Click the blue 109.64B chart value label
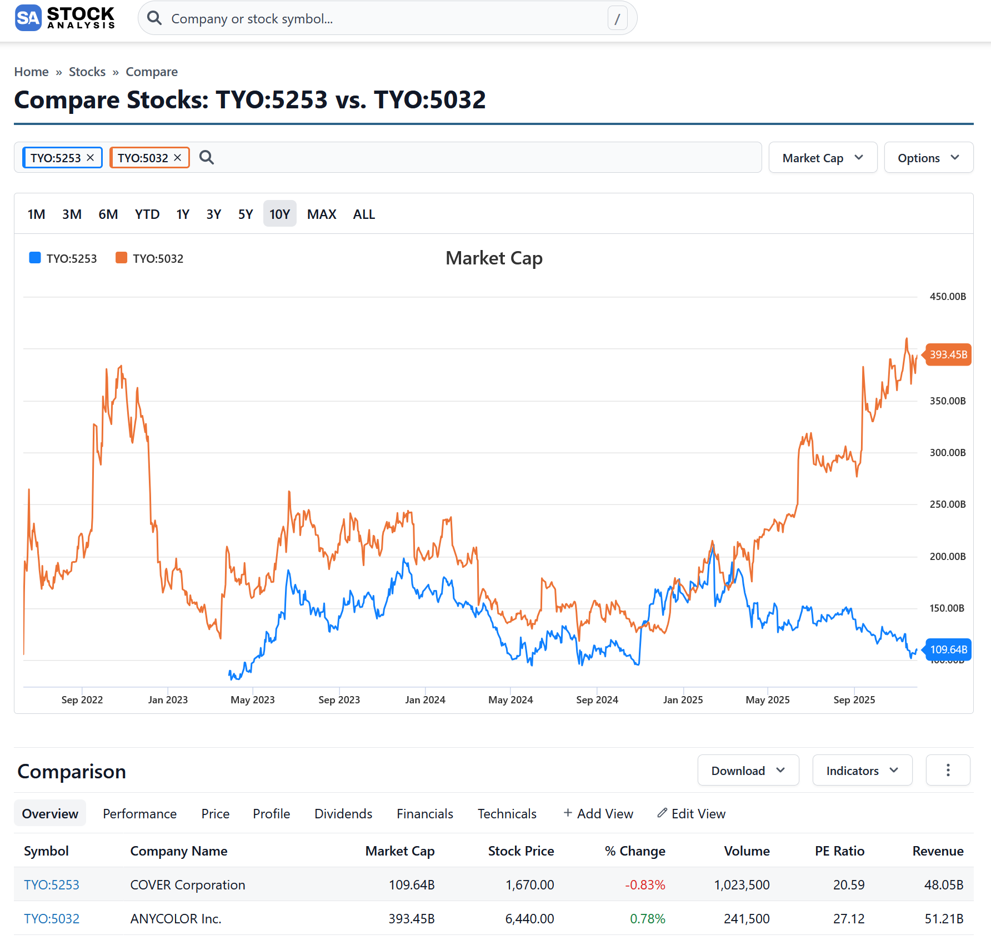Viewport: 991px width, 940px height. 948,649
